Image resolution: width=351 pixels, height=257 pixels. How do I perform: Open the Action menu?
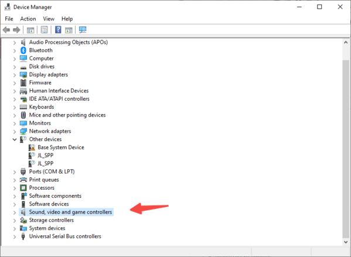point(28,19)
